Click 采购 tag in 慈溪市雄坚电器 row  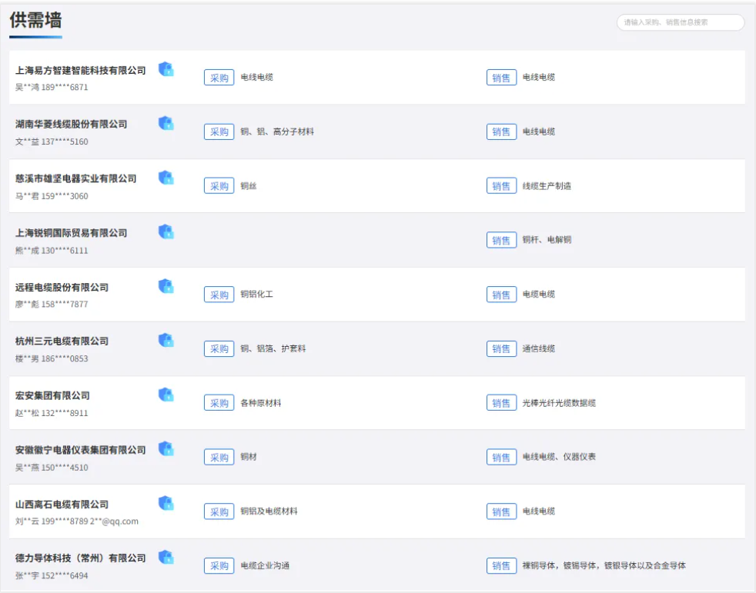pos(219,186)
